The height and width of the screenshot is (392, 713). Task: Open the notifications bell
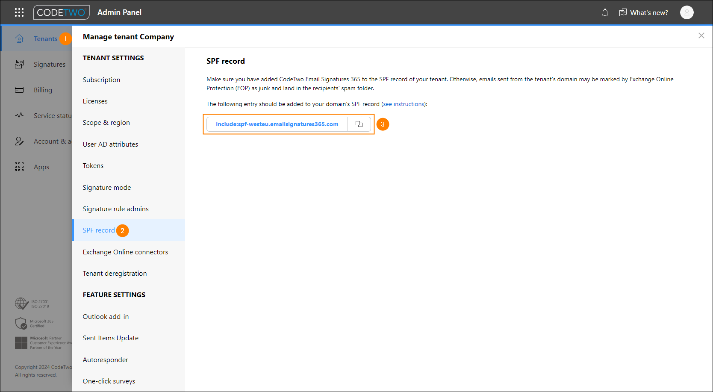605,12
